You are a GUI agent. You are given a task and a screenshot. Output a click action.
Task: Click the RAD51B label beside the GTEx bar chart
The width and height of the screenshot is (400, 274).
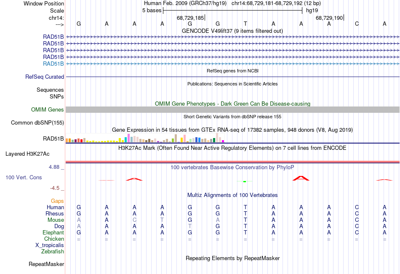[53, 139]
